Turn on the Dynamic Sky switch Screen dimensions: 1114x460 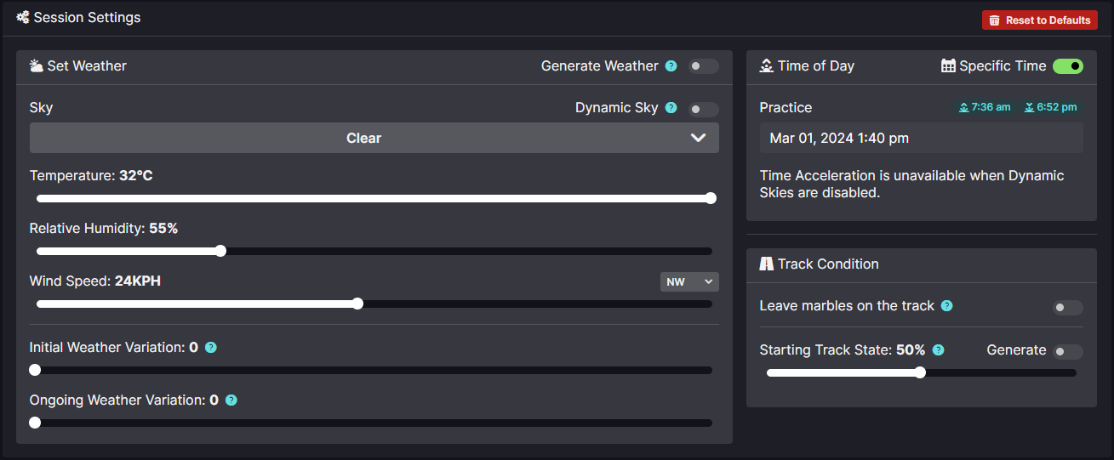coord(704,109)
